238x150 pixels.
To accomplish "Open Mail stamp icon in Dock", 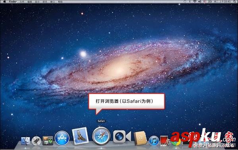I will tap(80, 136).
